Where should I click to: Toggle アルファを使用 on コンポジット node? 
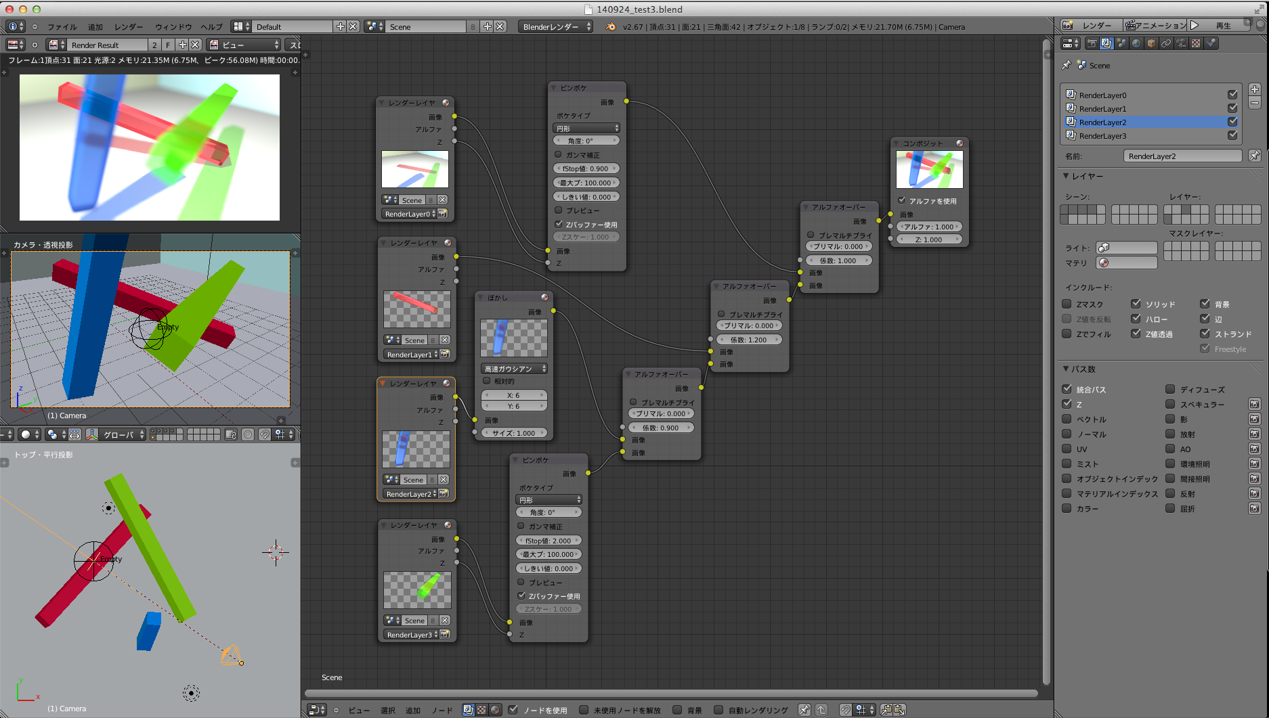tap(902, 200)
